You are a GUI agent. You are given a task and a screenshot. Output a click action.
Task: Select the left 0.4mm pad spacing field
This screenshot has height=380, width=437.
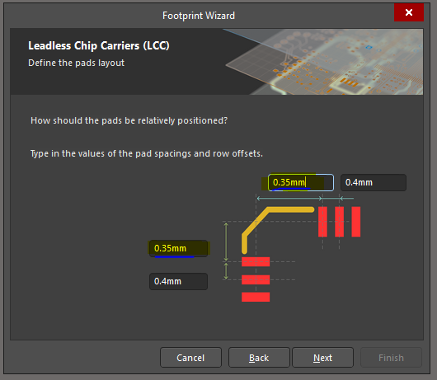pyautogui.click(x=178, y=281)
